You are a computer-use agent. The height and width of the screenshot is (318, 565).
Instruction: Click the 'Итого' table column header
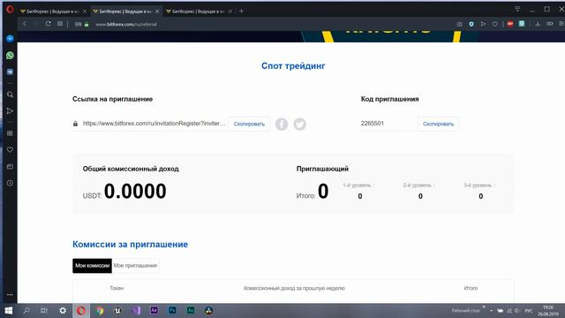click(471, 288)
